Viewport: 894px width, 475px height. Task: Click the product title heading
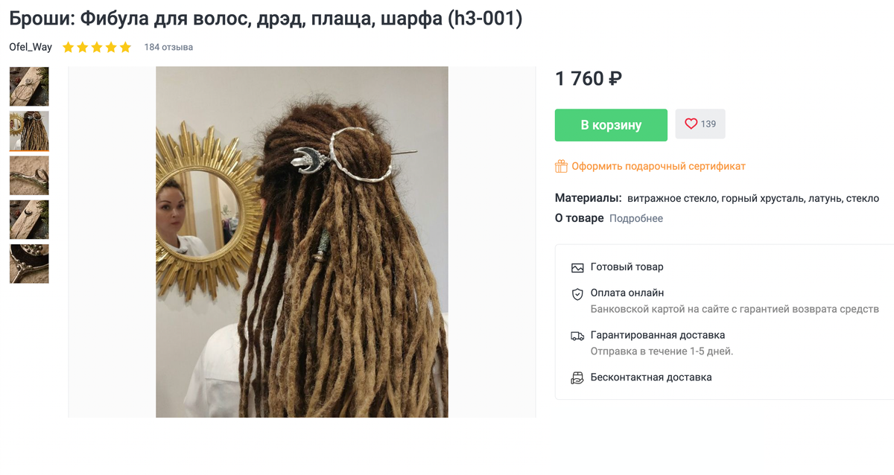(266, 19)
